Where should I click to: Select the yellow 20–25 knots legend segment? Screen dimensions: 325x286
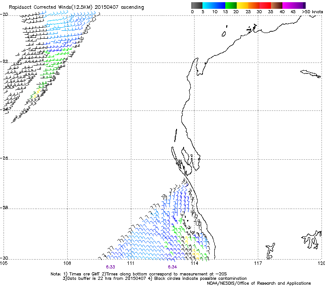(242, 5)
